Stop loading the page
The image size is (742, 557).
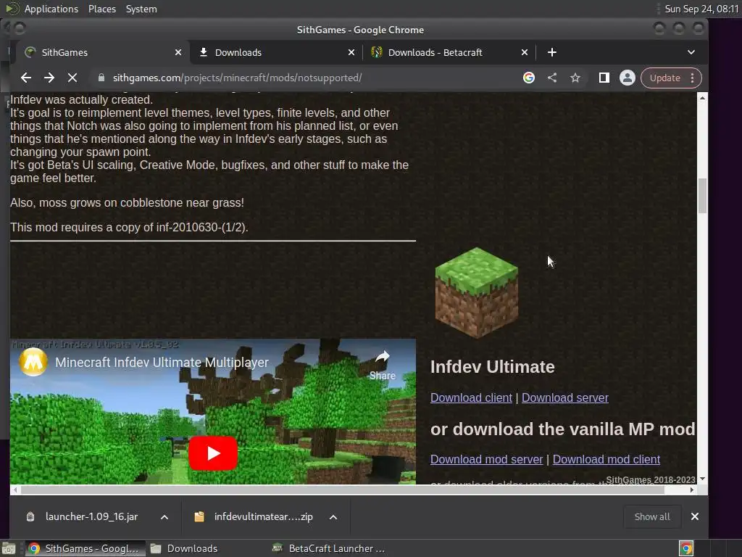[72, 78]
